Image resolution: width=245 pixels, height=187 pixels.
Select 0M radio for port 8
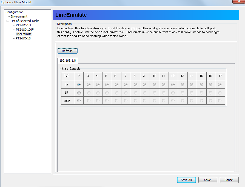136,85
